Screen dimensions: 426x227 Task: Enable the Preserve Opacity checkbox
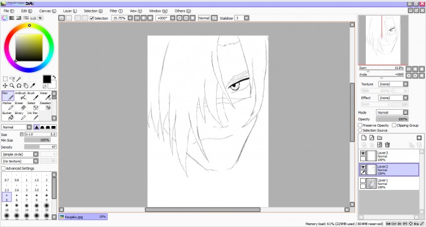coord(360,125)
